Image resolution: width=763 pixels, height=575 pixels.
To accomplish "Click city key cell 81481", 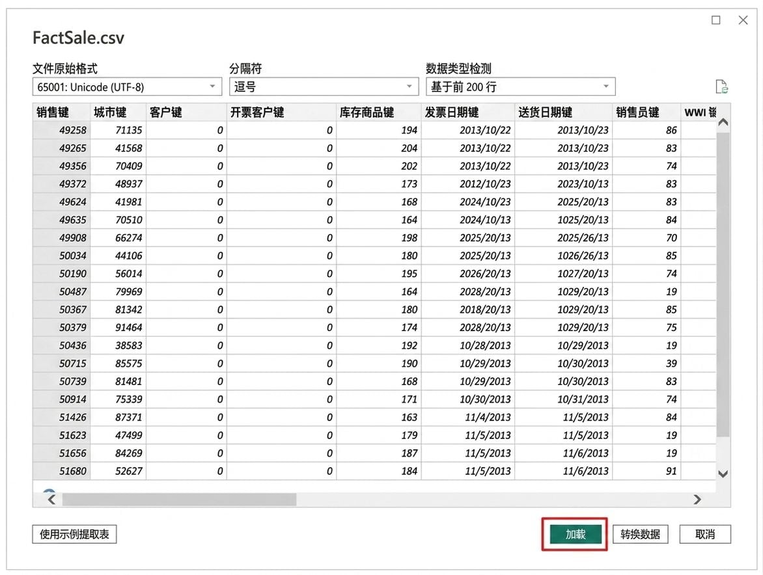I will tap(118, 382).
